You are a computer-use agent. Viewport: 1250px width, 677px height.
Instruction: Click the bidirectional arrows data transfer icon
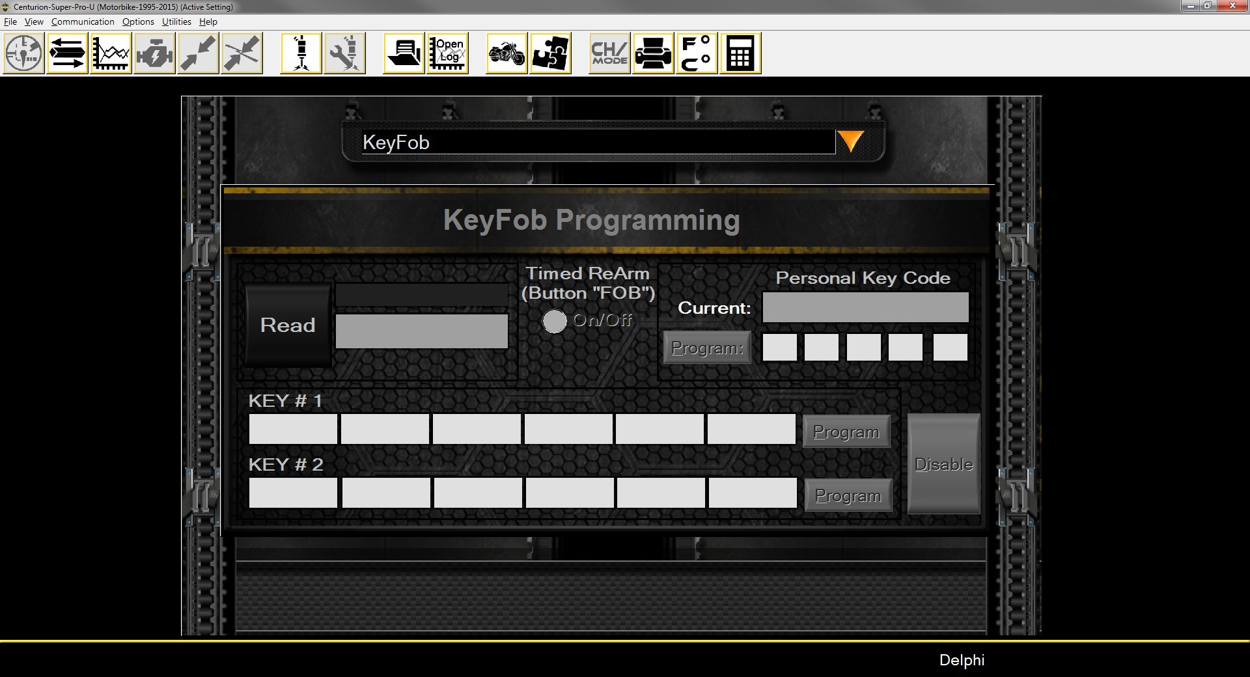pyautogui.click(x=67, y=53)
